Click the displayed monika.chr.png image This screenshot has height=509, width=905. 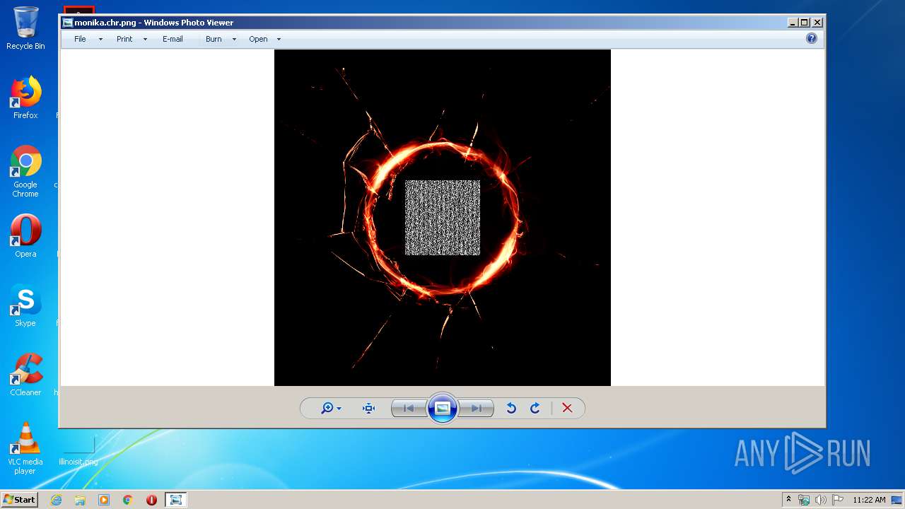[443, 218]
